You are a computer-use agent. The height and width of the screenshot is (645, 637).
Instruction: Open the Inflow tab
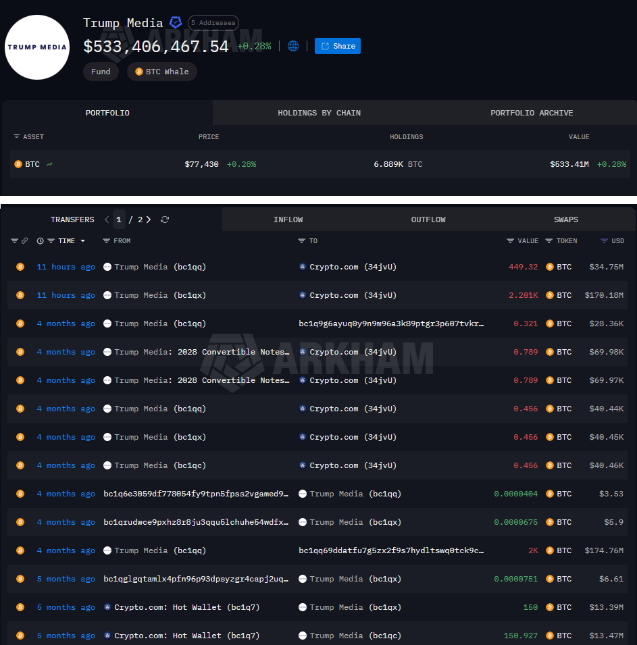click(288, 220)
